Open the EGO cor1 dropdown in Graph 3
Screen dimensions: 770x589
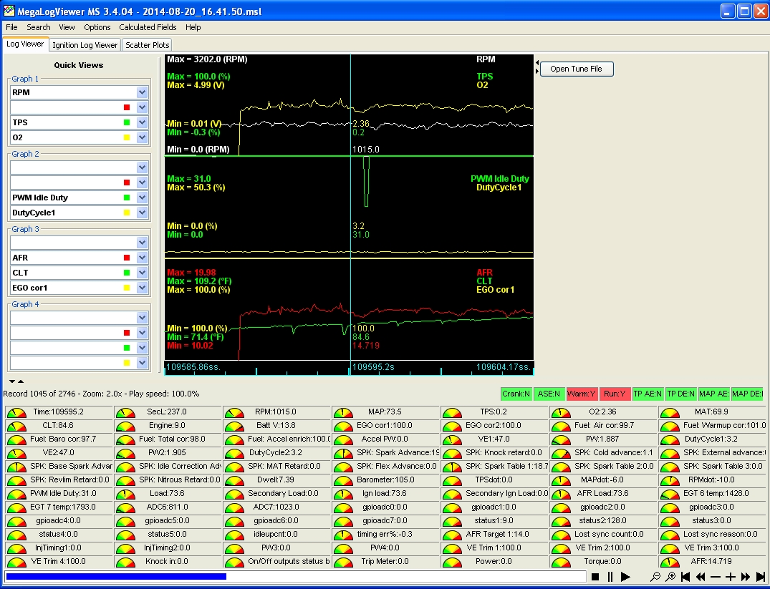pos(143,288)
